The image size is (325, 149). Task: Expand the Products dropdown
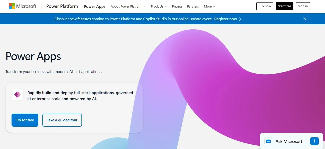[159, 7]
